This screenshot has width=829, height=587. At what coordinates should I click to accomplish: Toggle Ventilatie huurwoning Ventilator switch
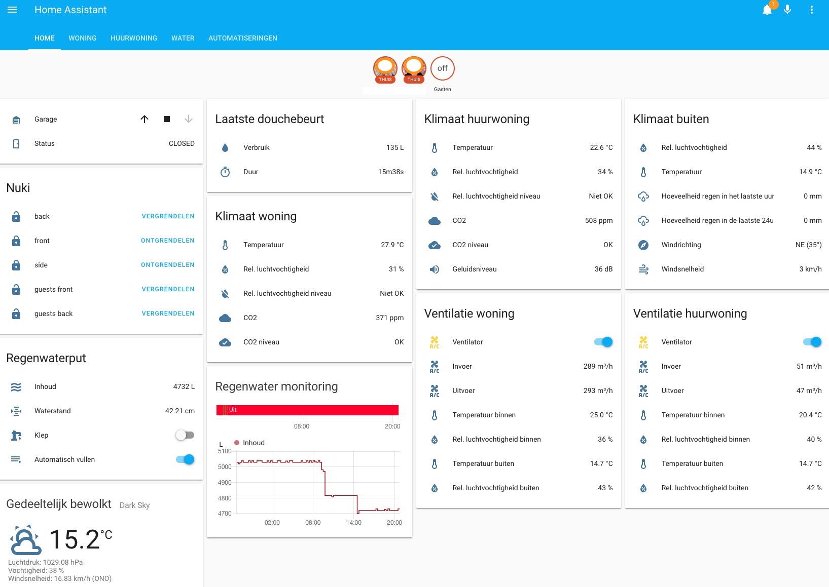pyautogui.click(x=812, y=342)
